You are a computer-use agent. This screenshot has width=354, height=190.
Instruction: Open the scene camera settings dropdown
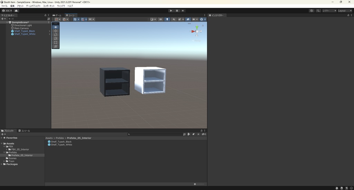[x=195, y=19]
